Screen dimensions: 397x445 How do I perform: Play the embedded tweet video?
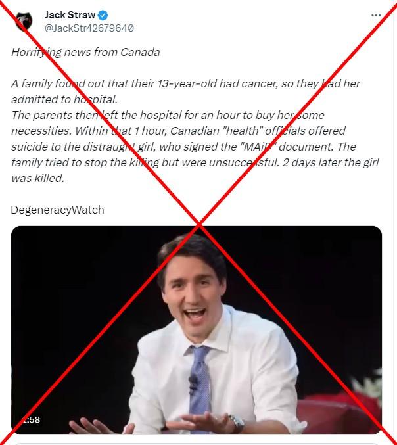click(197, 330)
